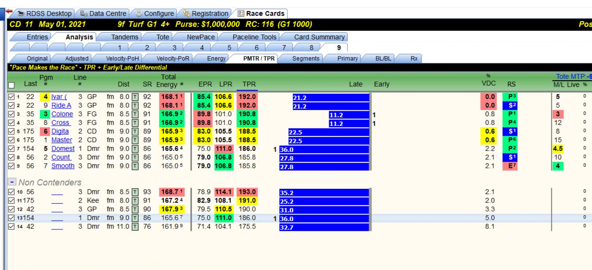The width and height of the screenshot is (592, 270).
Task: Click the card icon on Race Cards tab
Action: 241,13
